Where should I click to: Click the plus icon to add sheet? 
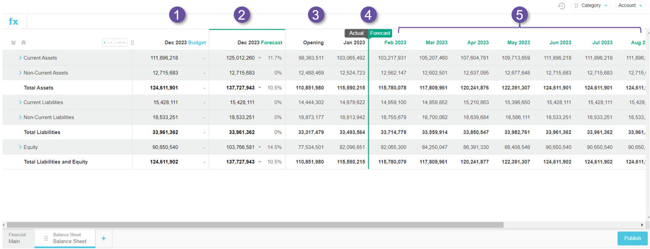pyautogui.click(x=104, y=238)
